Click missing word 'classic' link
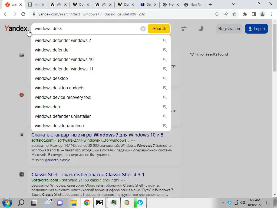This screenshot has height=208, width=277. pyautogui.click(x=65, y=160)
